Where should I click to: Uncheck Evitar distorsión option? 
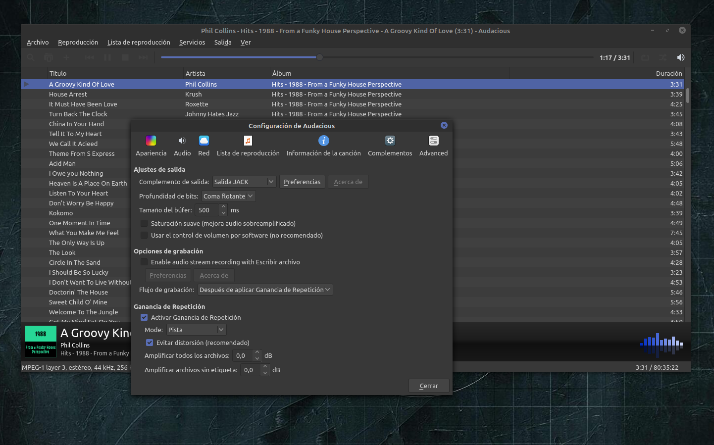click(x=150, y=343)
